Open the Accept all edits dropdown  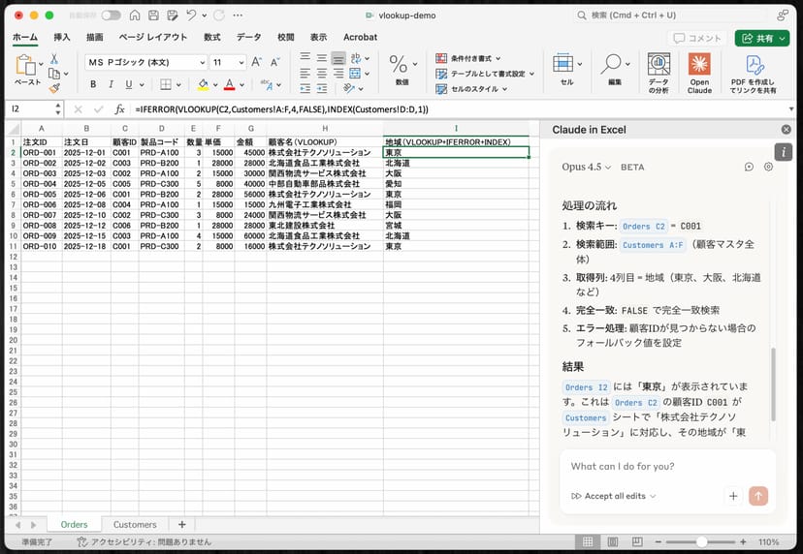(613, 496)
